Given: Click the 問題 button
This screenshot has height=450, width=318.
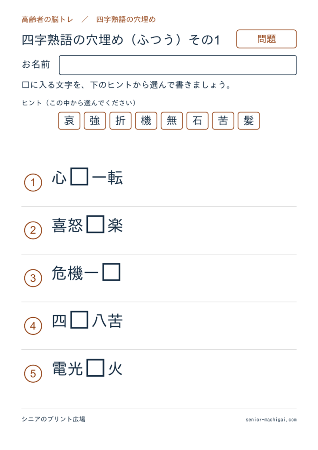Looking at the screenshot, I should (x=266, y=39).
